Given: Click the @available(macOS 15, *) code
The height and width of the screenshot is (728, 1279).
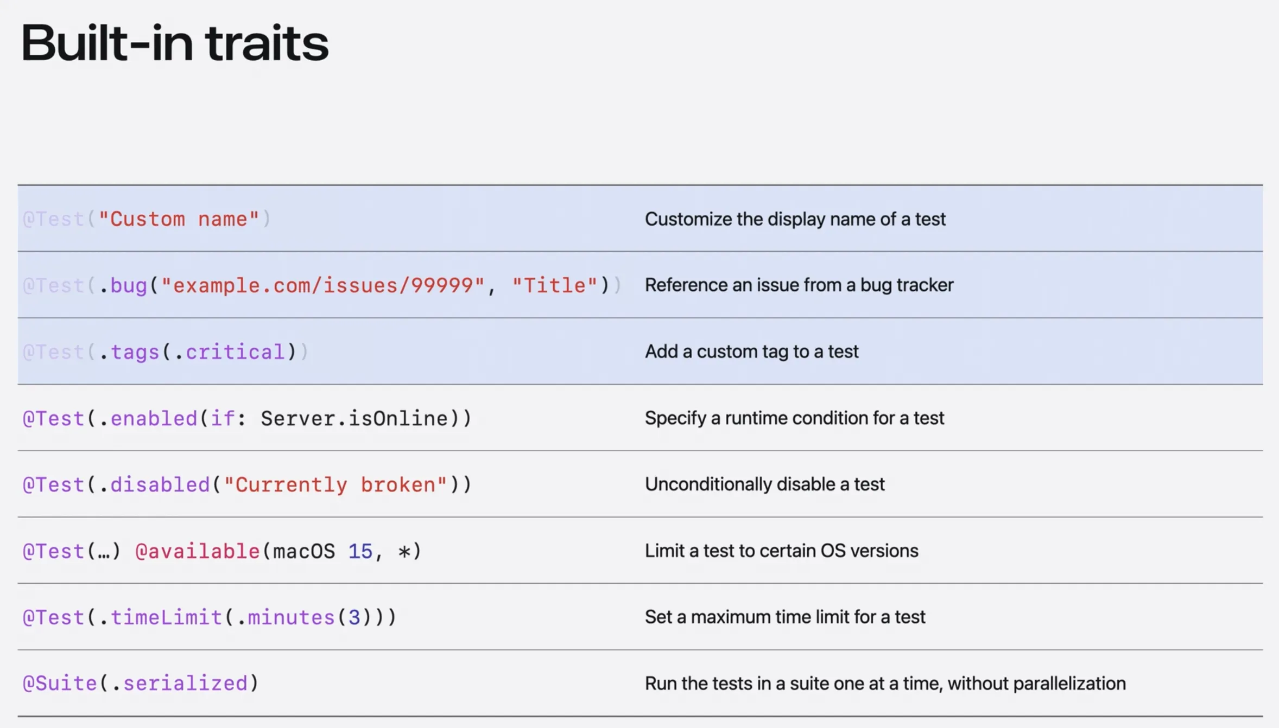Looking at the screenshot, I should (222, 551).
